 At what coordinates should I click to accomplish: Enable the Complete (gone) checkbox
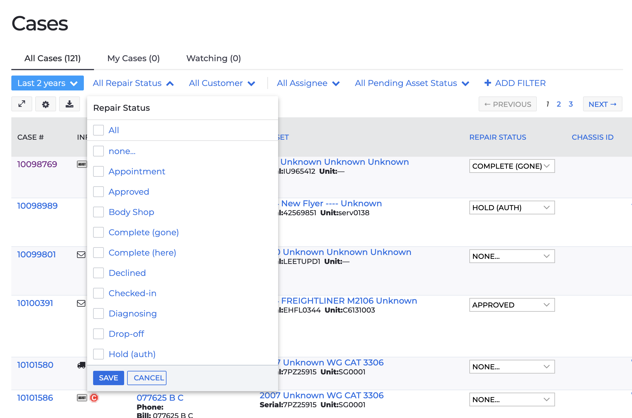(x=98, y=232)
